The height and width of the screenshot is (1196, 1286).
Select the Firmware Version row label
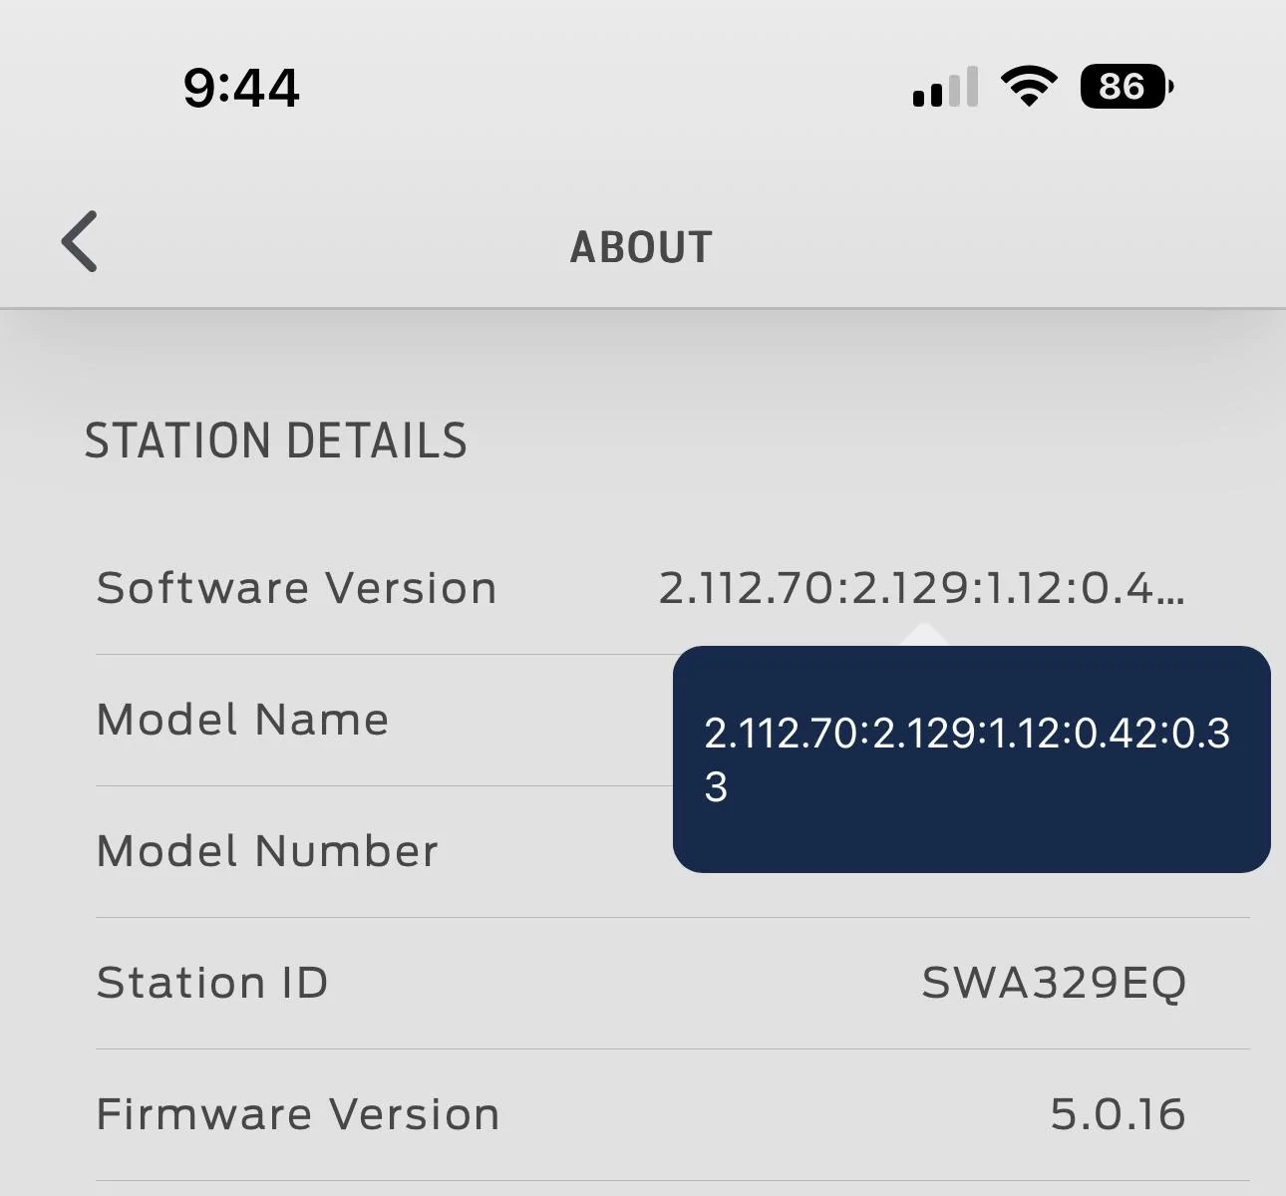pyautogui.click(x=298, y=1114)
